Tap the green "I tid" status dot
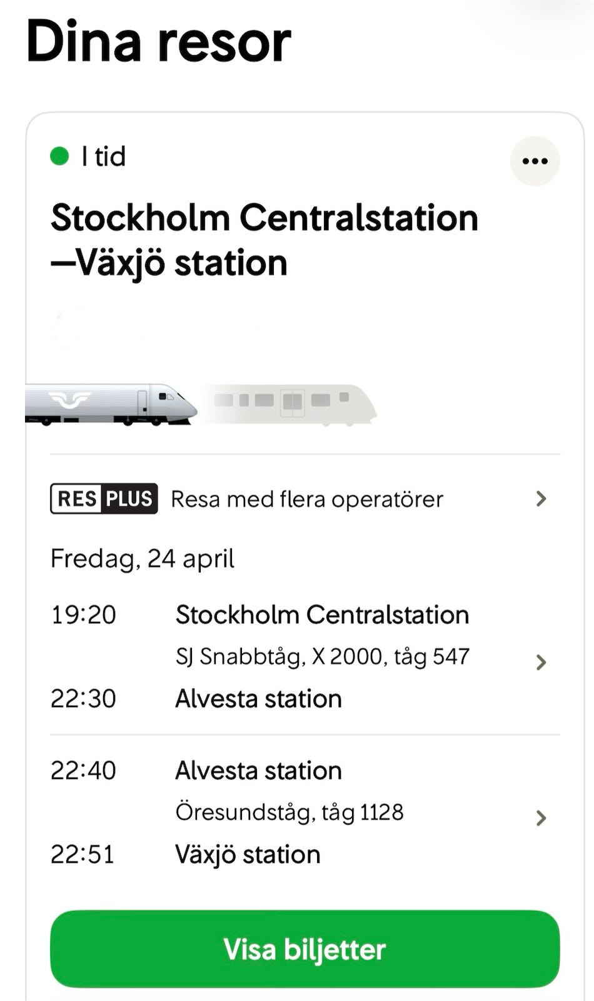The width and height of the screenshot is (594, 1001). coord(59,156)
